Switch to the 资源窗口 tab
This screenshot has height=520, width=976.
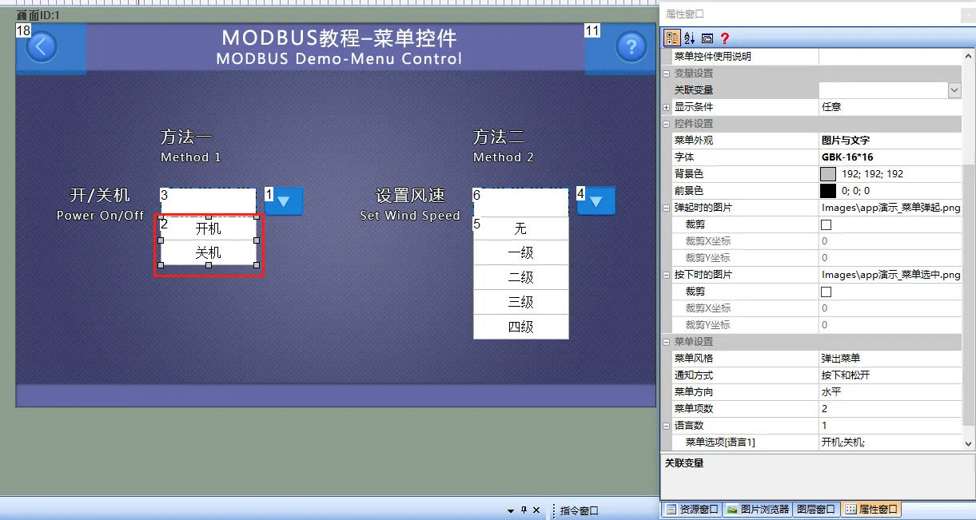pos(692,510)
